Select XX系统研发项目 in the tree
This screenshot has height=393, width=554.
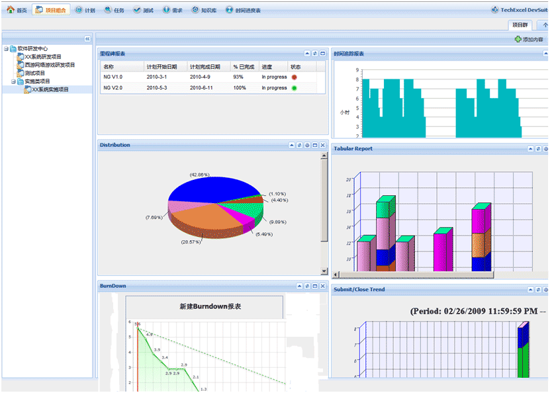pos(43,57)
